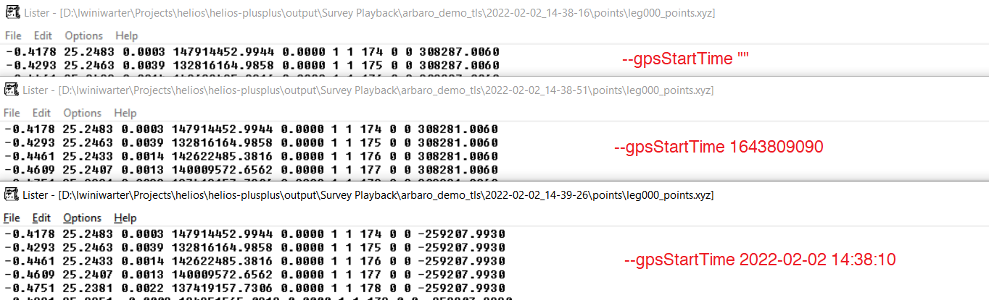Click 147914452.9944 in bottom window row 174
This screenshot has width=989, height=300.
point(223,234)
